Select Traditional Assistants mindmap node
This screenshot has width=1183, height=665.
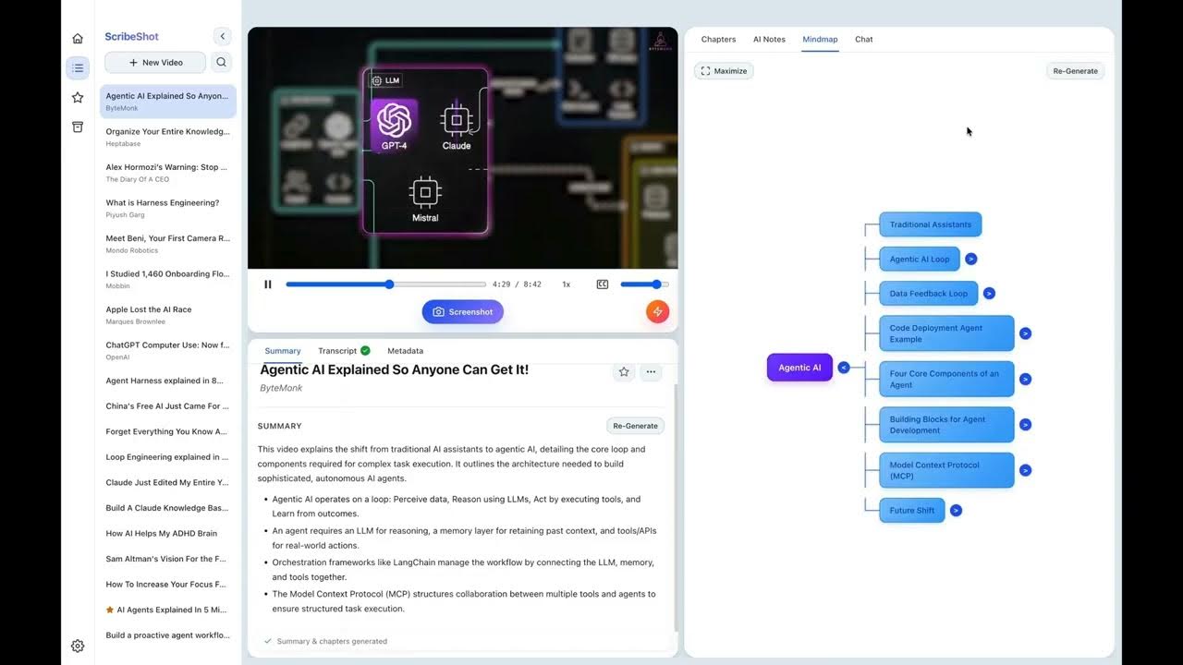click(930, 224)
